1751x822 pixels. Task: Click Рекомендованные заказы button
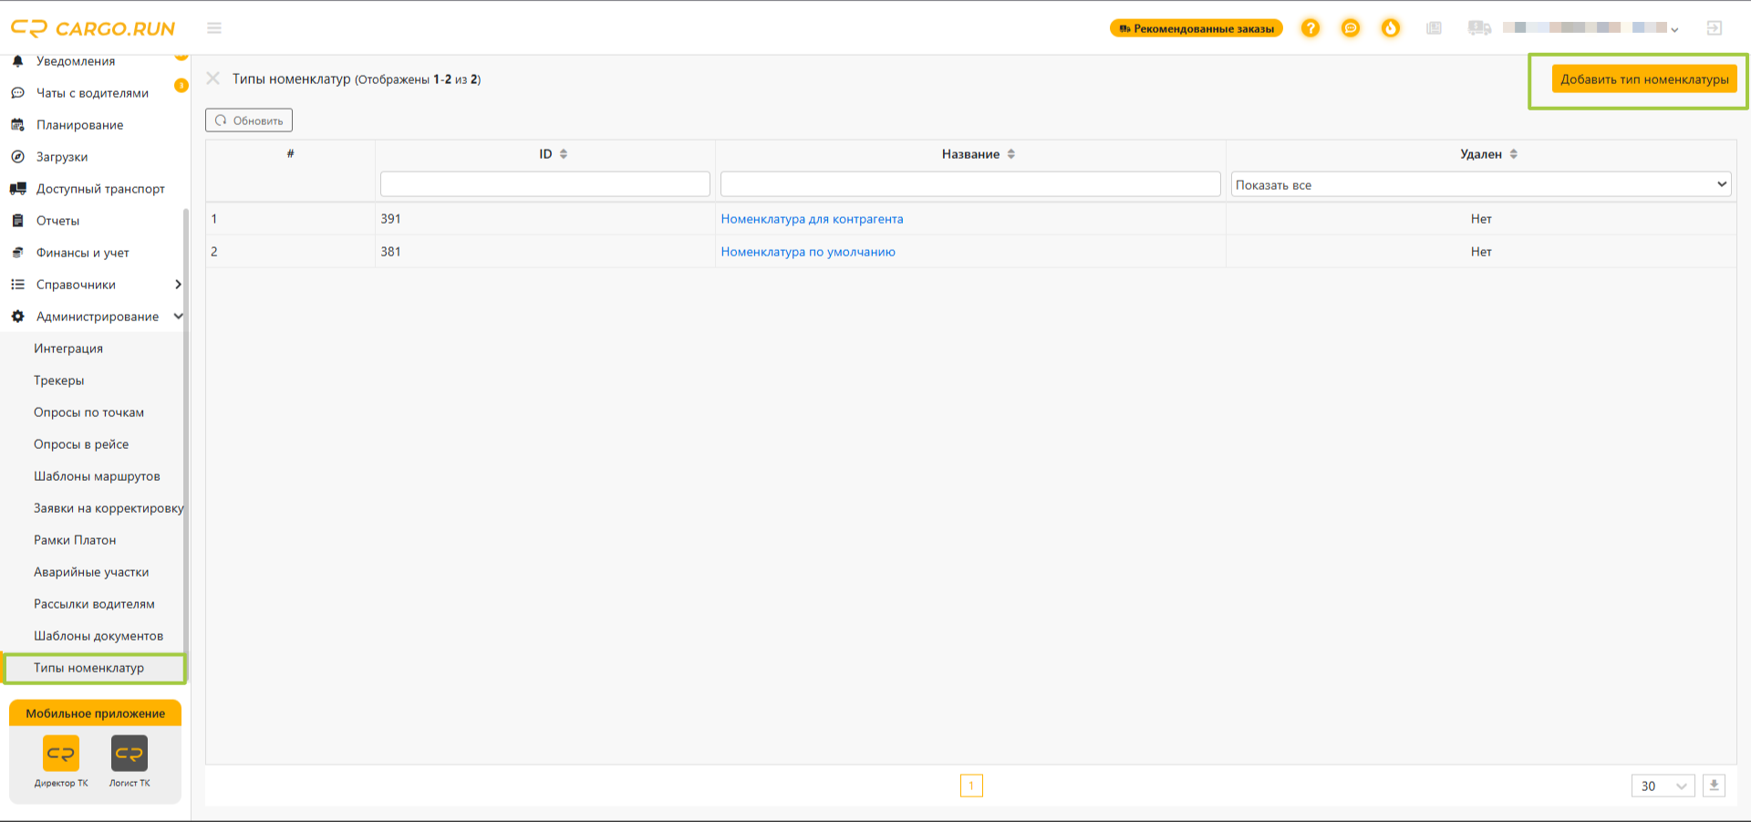1197,28
